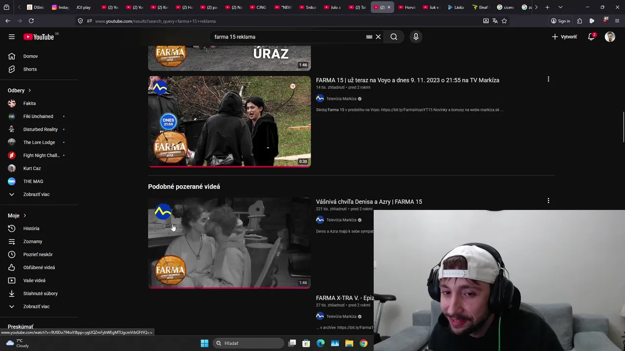625x351 pixels.
Task: Open the browser extensions puzzle icon
Action: tap(580, 21)
